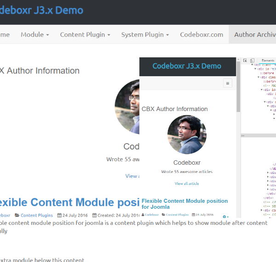The image size is (276, 262).
Task: Click the preview scrollbar up arrow
Action: tap(238, 59)
